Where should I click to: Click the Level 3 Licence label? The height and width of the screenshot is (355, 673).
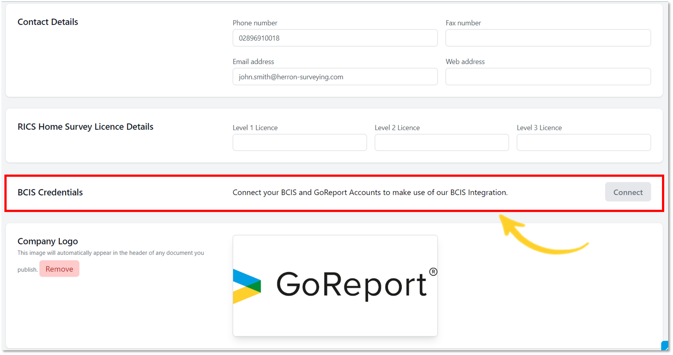(x=539, y=128)
